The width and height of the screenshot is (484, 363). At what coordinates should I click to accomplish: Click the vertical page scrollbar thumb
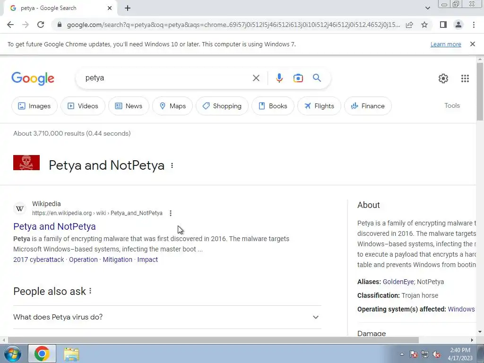pos(480,91)
